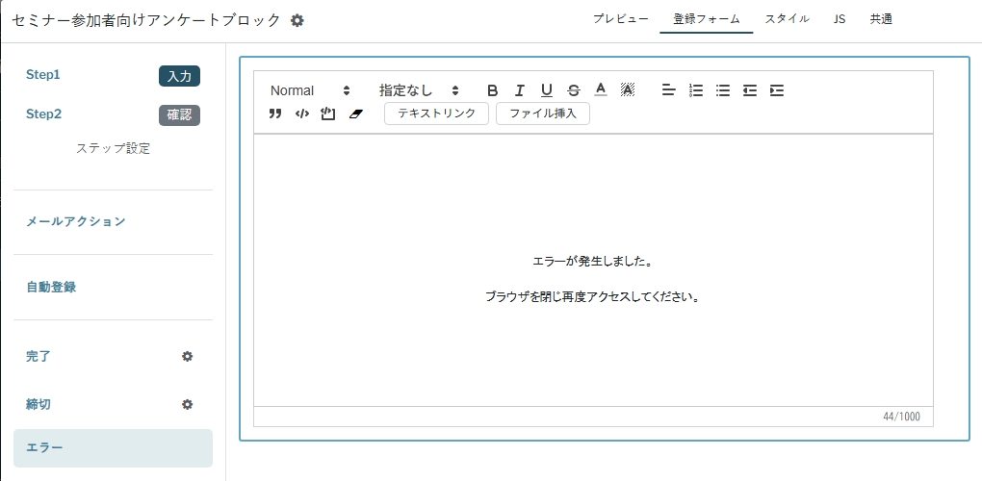Image resolution: width=982 pixels, height=481 pixels.
Task: Insert a code block
Action: click(x=301, y=114)
